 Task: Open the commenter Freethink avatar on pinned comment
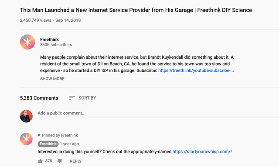pos(26,139)
